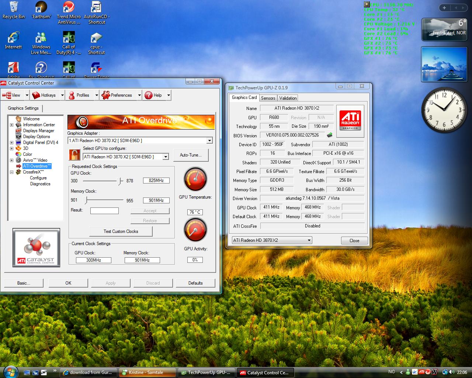Click the Auto-Tune... button
472x378 pixels.
(x=191, y=155)
